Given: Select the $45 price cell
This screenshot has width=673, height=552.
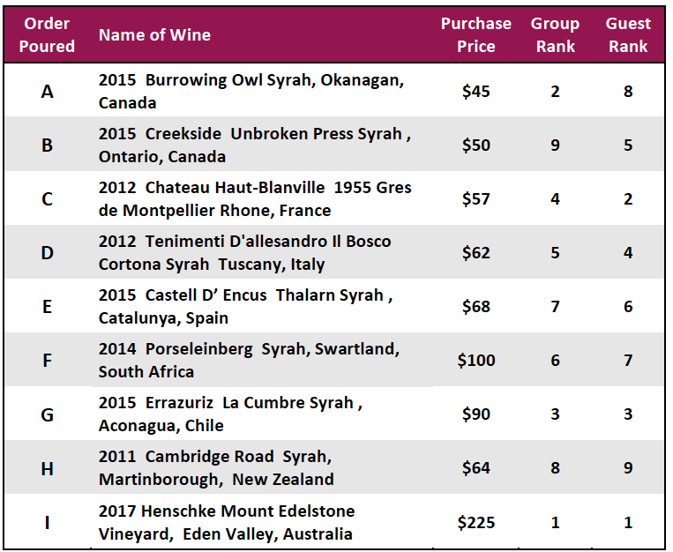Looking at the screenshot, I should (476, 92).
